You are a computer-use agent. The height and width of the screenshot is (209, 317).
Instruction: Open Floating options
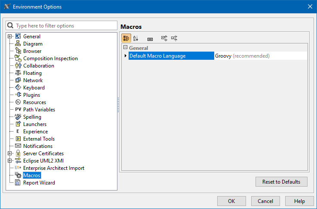click(32, 73)
